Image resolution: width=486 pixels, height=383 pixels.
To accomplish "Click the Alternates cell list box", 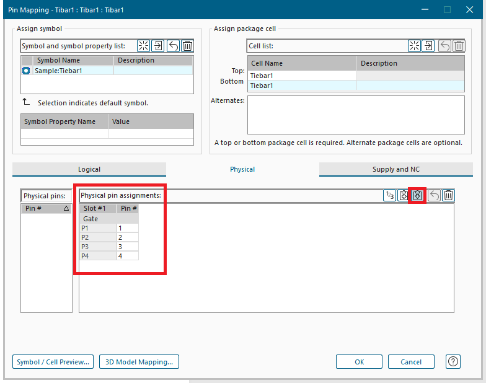I will tap(356, 115).
